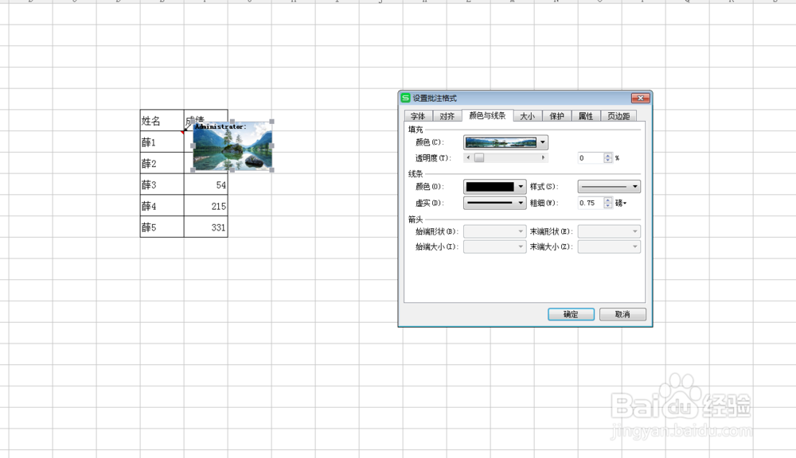
Task: Select the cell with value 215
Action: tap(205, 206)
